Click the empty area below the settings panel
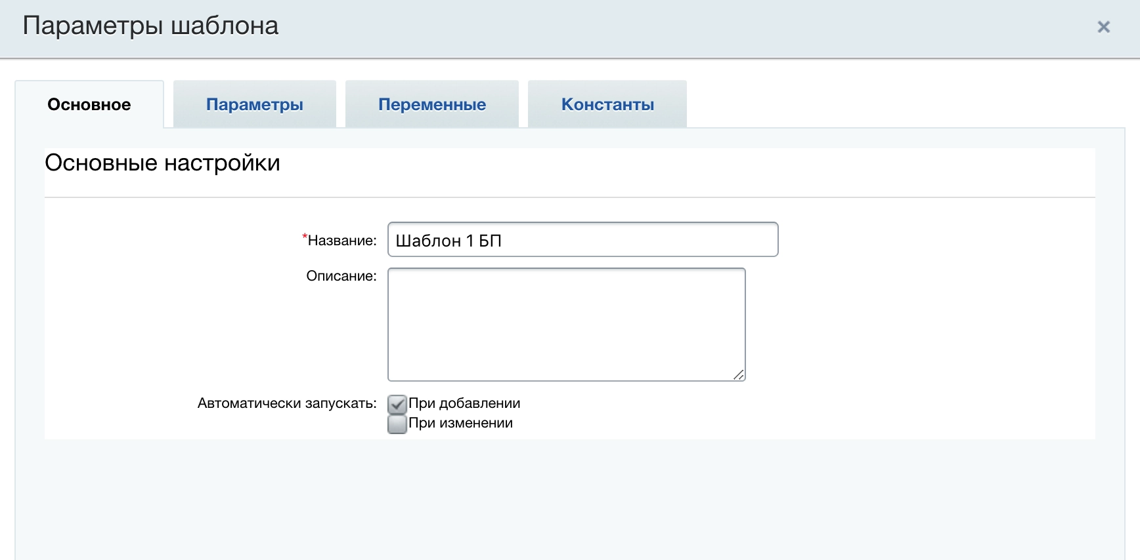The width and height of the screenshot is (1140, 560). click(x=565, y=498)
